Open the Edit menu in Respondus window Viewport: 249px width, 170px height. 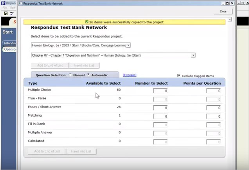(13, 8)
